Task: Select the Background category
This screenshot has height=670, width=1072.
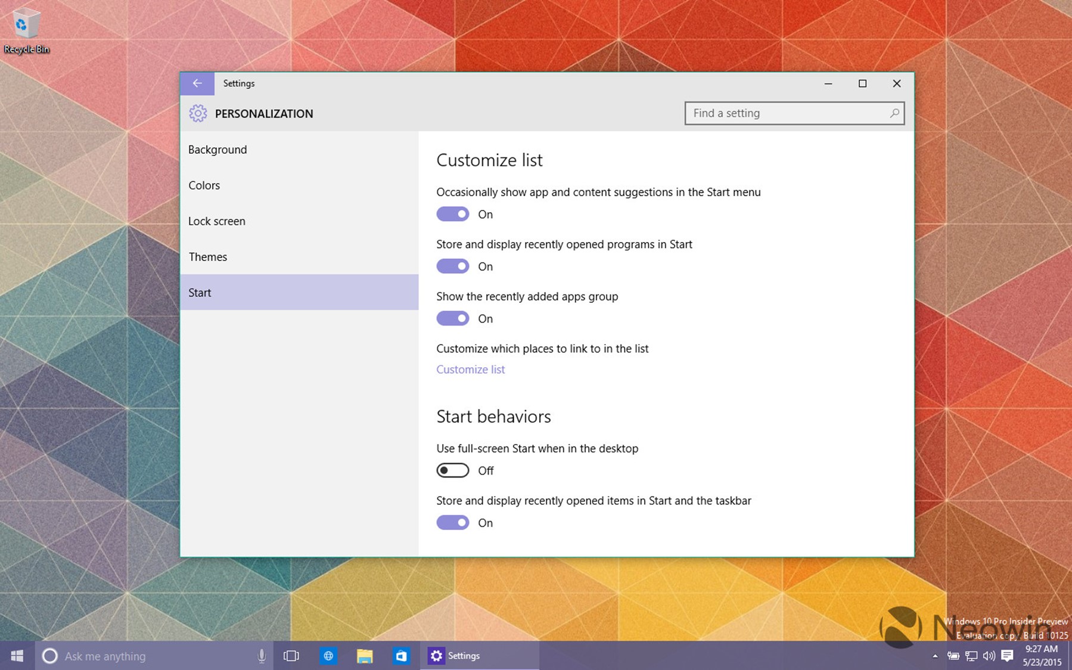Action: click(217, 150)
